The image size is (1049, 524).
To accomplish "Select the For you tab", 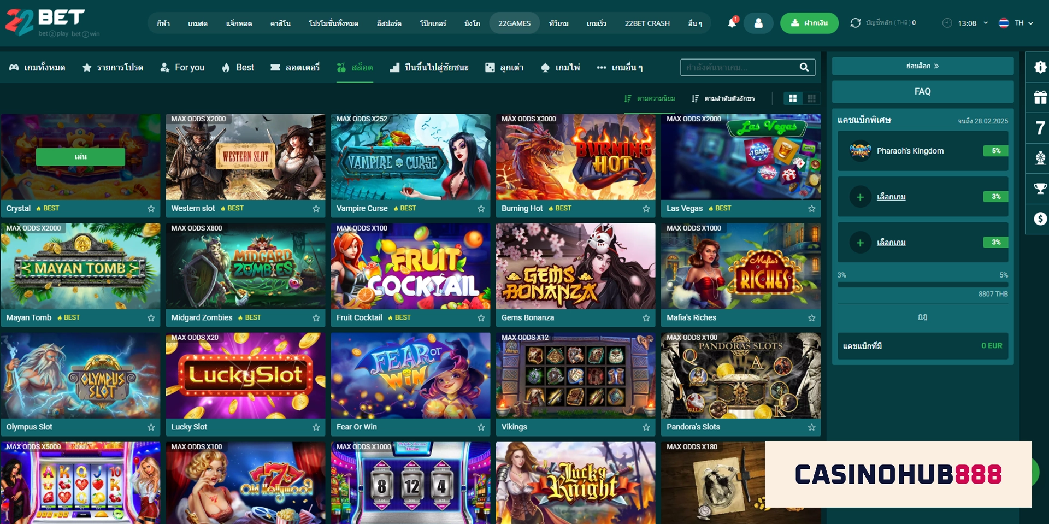I will (182, 67).
